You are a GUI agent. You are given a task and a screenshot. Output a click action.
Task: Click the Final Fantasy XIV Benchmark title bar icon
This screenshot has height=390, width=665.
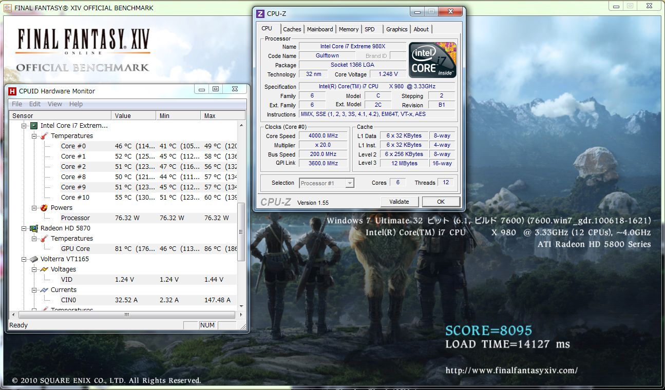pyautogui.click(x=8, y=8)
